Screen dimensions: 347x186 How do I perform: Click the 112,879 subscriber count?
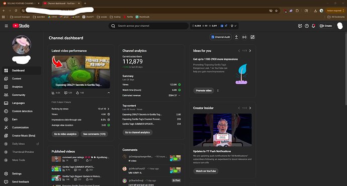[133, 61]
